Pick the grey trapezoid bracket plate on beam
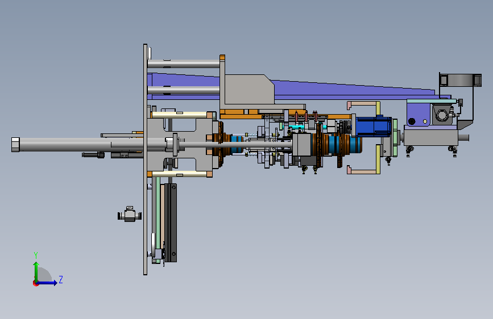Viewport: 493px width, 319px height. [249, 90]
